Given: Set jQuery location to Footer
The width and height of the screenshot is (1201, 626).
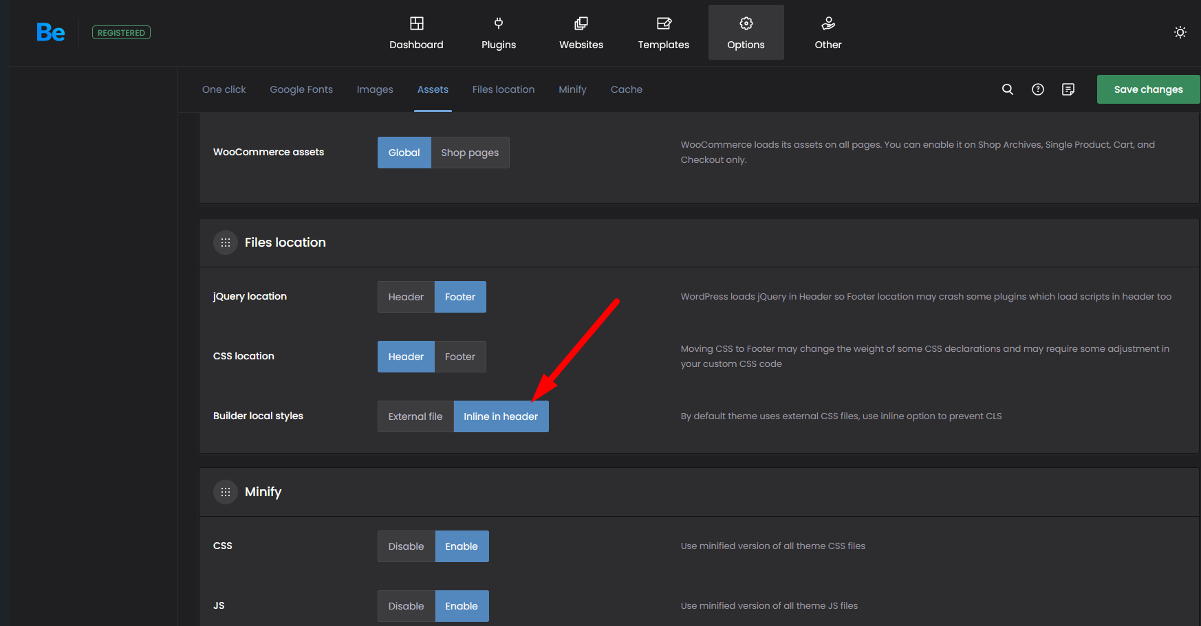Looking at the screenshot, I should (460, 297).
